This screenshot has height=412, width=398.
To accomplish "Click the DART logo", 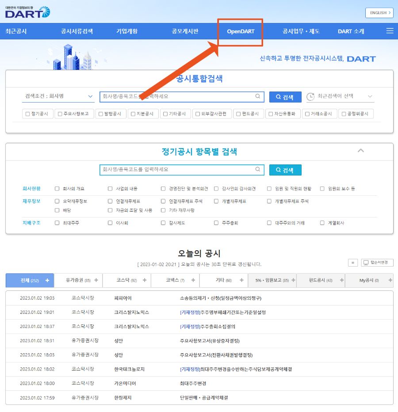I will (27, 12).
